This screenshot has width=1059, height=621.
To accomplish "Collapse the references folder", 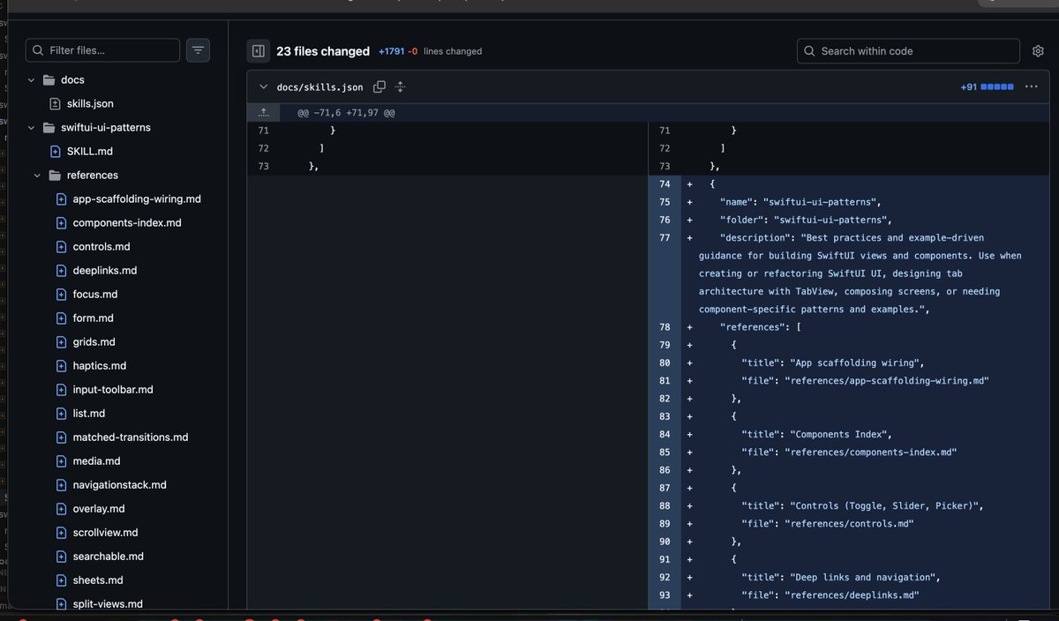I will click(x=37, y=175).
